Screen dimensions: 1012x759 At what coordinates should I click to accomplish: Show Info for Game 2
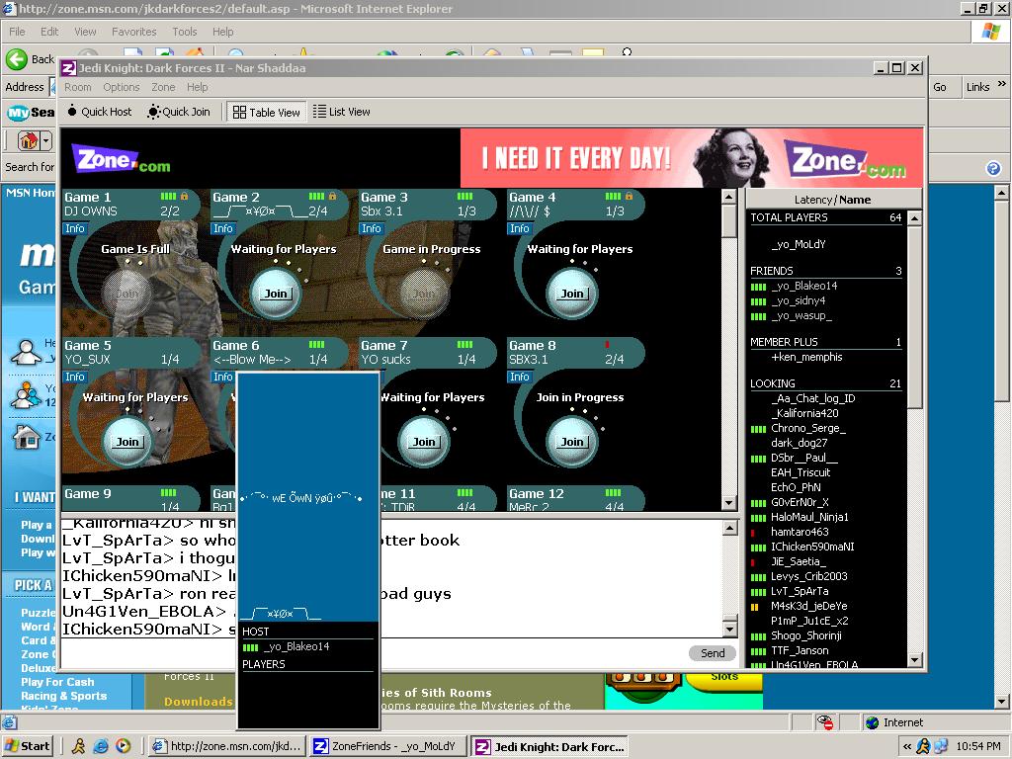223,228
